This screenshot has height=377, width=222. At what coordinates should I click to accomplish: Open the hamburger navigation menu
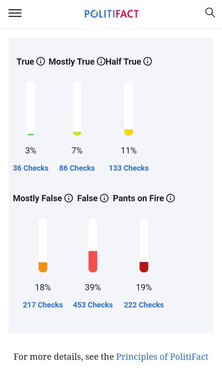15,13
